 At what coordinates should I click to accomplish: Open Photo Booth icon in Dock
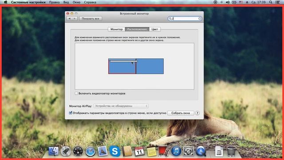164,151
